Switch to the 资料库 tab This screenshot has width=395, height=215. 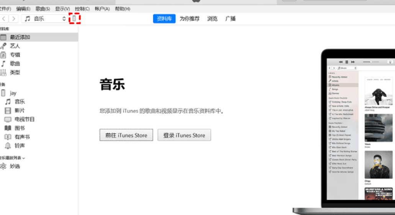[164, 19]
